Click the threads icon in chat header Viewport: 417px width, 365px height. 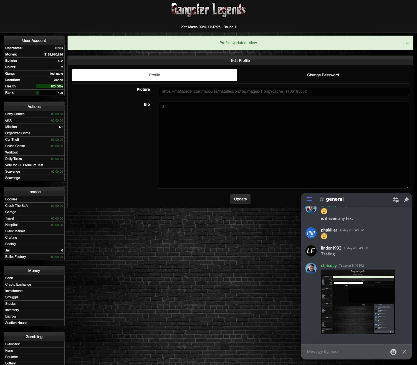point(395,199)
